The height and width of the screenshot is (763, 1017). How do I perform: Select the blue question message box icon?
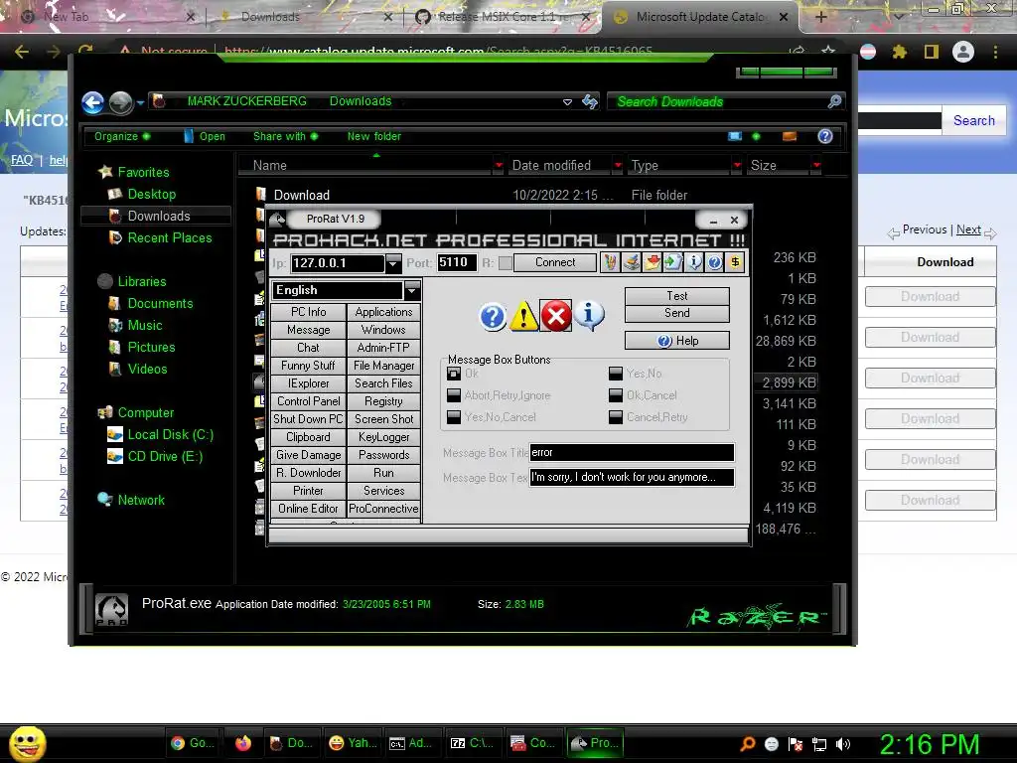[x=493, y=317]
